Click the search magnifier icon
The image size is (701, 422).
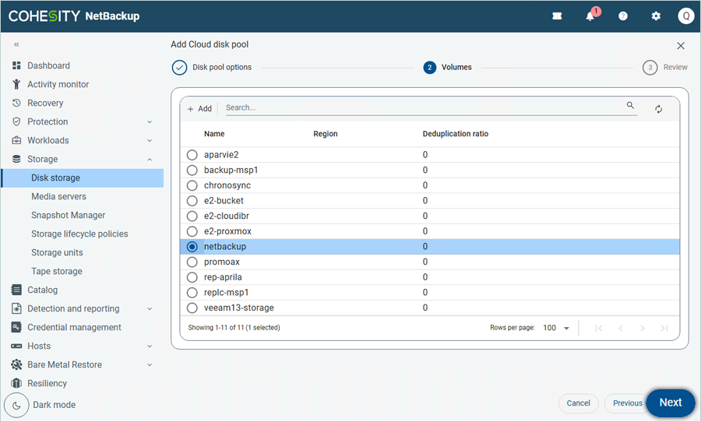pyautogui.click(x=630, y=106)
